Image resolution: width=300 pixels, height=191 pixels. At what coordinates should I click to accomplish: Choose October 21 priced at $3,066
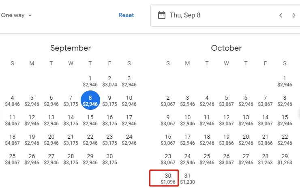pyautogui.click(x=265, y=139)
